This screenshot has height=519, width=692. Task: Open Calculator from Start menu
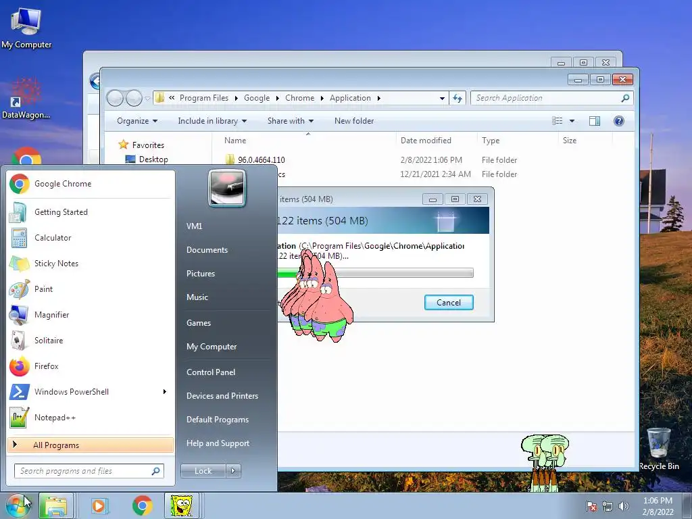(x=90, y=237)
